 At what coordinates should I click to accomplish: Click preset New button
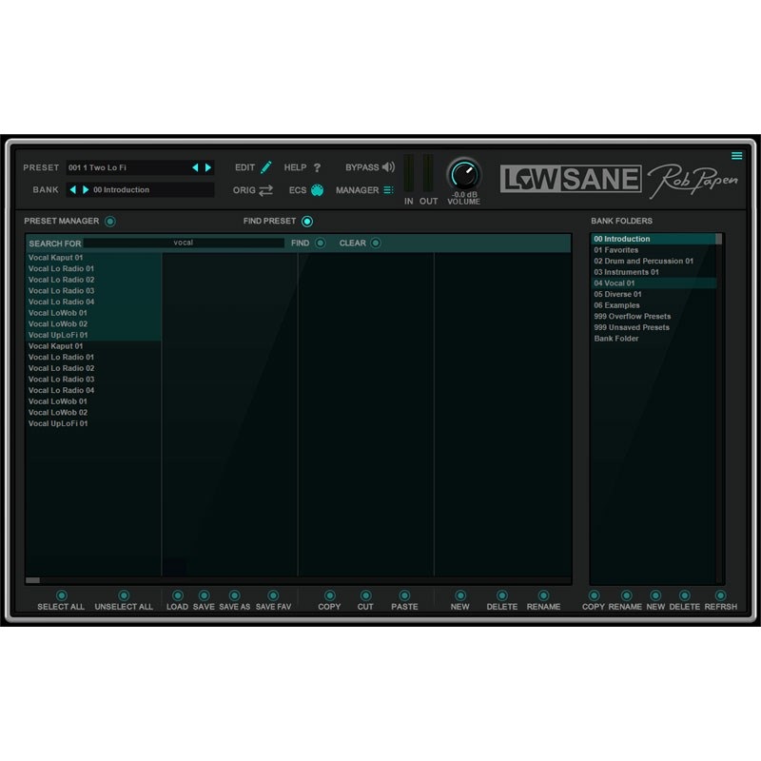pos(460,595)
